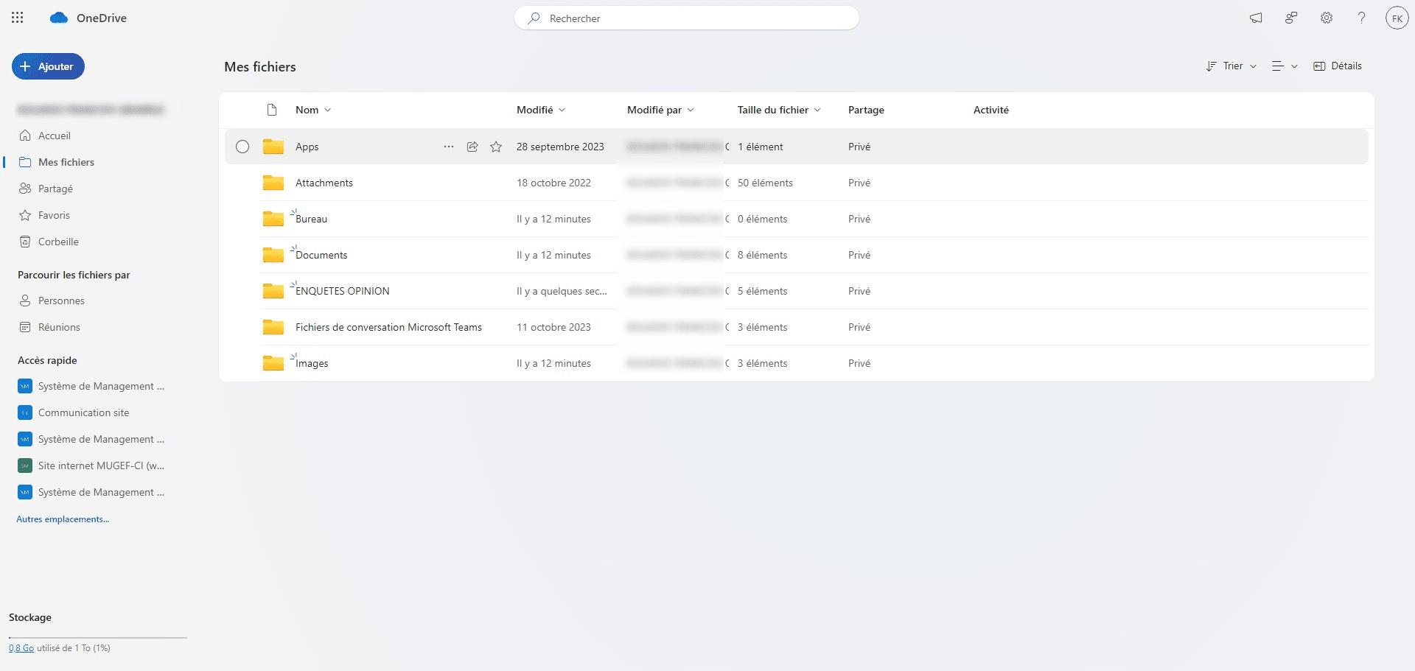Add Apps folder to favorites with star
The image size is (1415, 671).
pos(496,147)
